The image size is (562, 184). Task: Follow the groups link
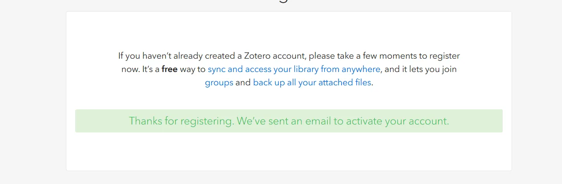point(219,83)
